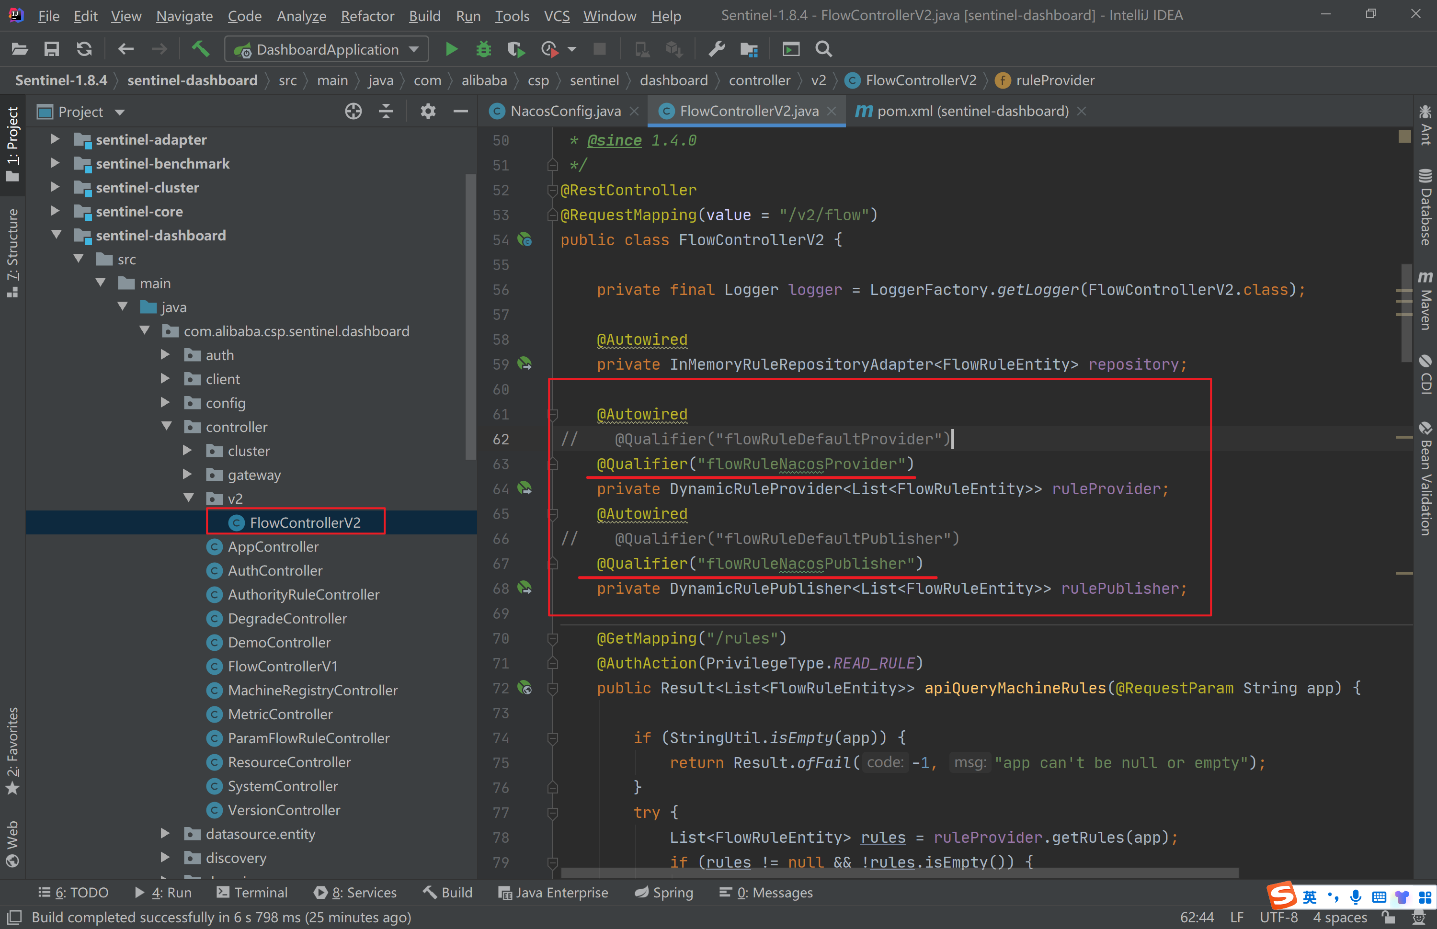Run with Coverage shield icon
Image resolution: width=1437 pixels, height=929 pixels.
[516, 49]
